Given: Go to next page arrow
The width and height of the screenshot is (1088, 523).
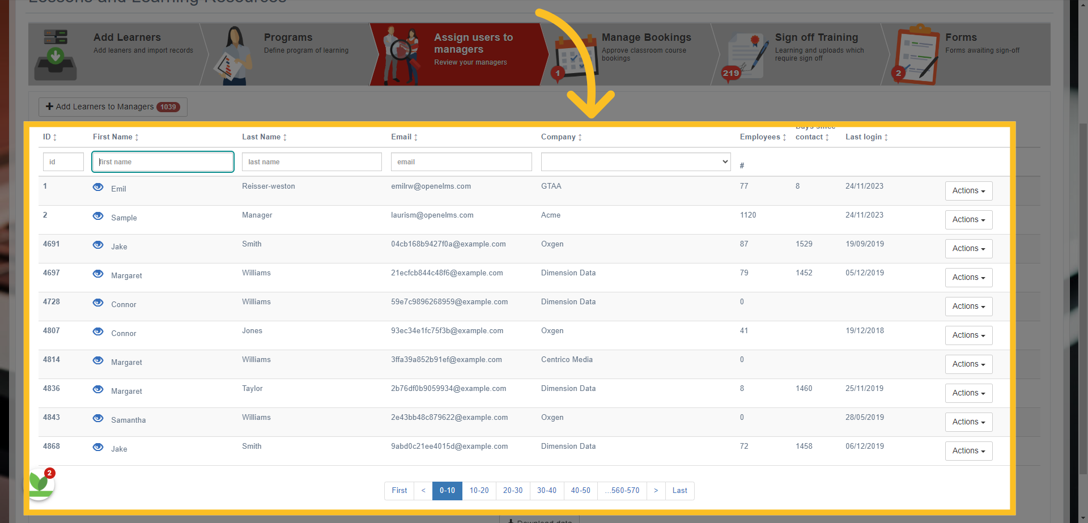Looking at the screenshot, I should click(x=656, y=491).
